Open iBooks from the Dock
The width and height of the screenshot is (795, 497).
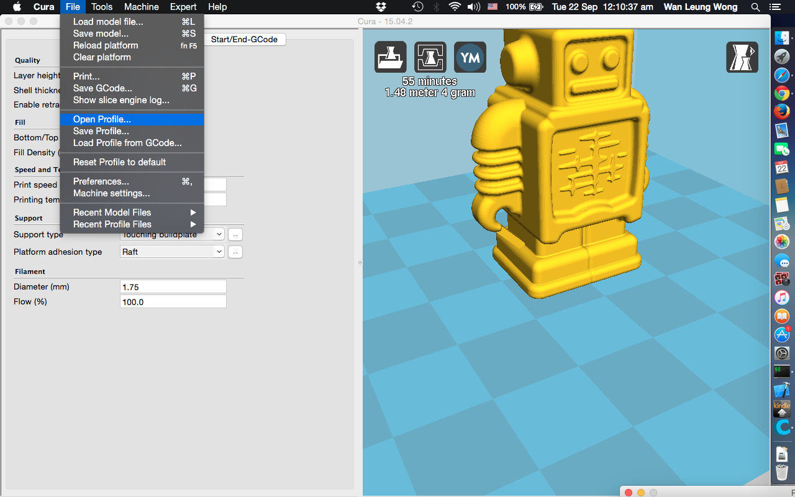pos(782,316)
